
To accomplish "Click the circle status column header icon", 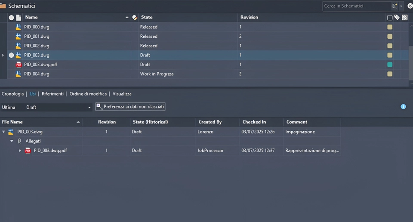I will point(11,18).
